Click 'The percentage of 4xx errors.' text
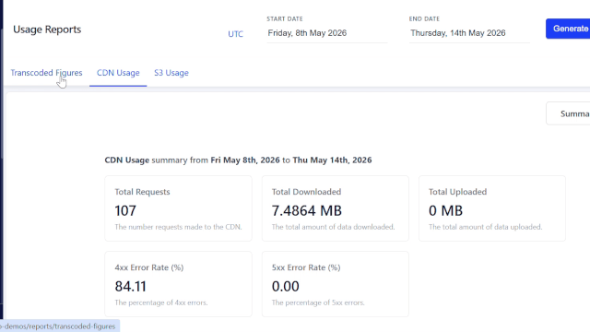 point(161,302)
